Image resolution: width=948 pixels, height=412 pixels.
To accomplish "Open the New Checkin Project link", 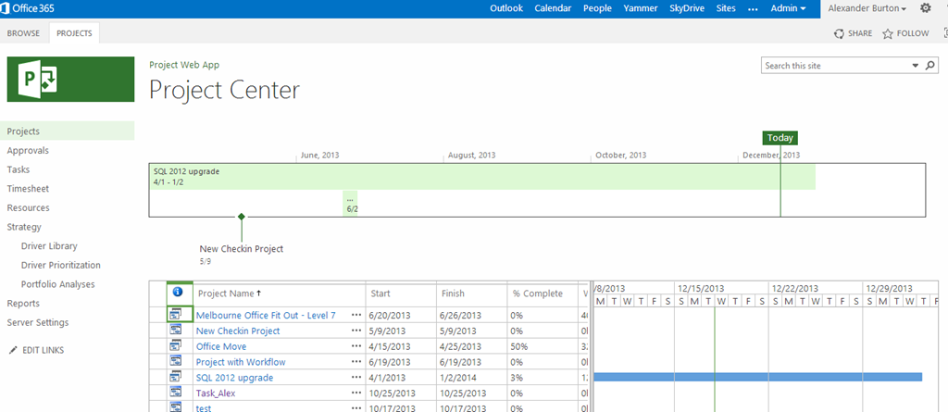I will coord(238,331).
